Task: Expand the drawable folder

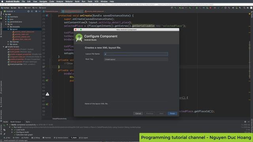Action: pyautogui.click(x=8, y=27)
